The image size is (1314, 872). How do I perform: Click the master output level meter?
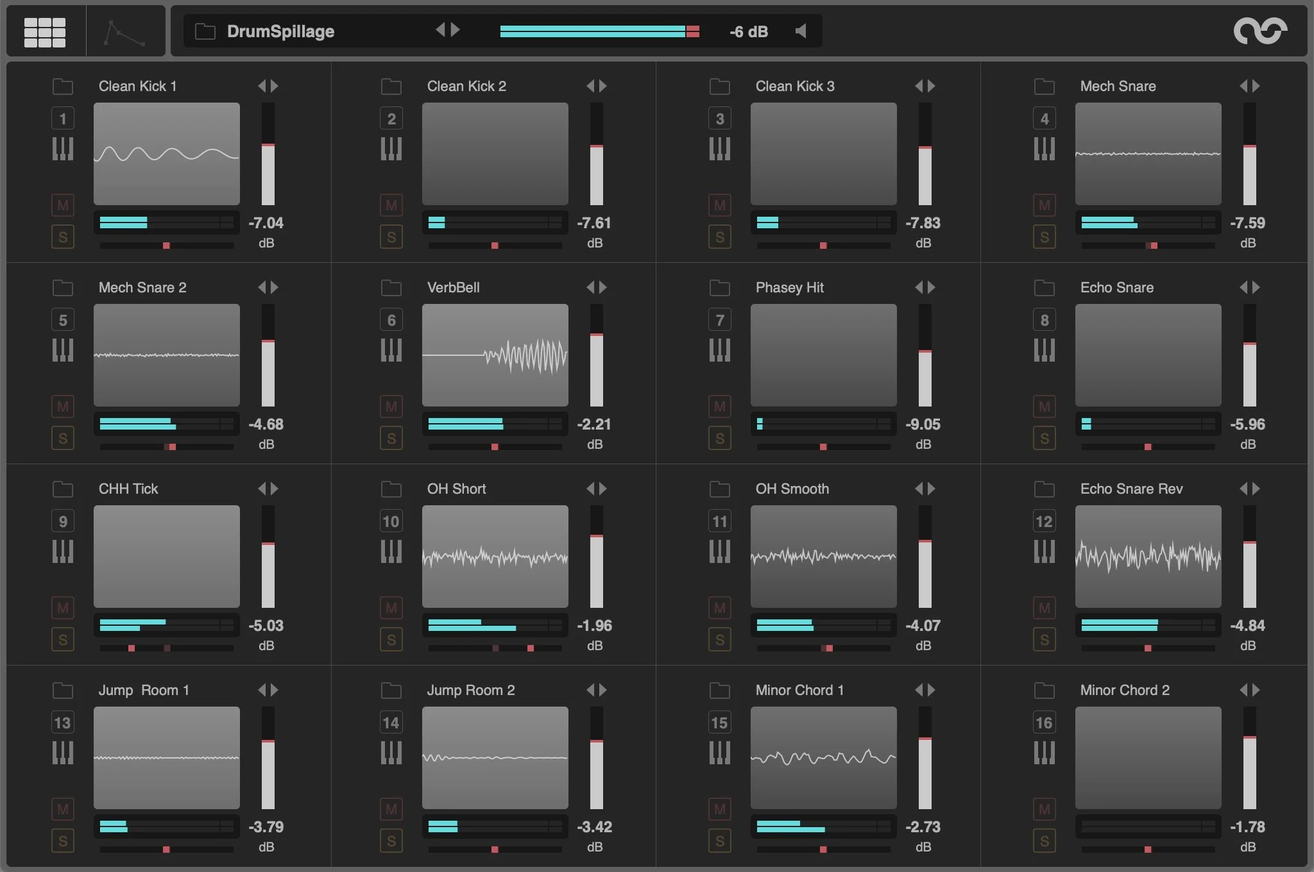(599, 31)
